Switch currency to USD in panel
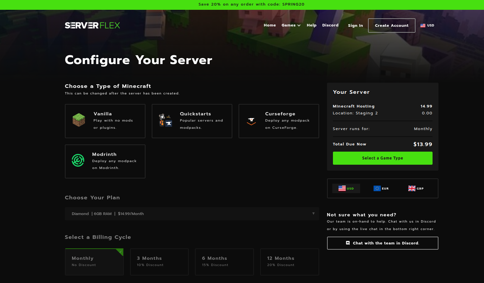This screenshot has height=283, width=484. coord(346,188)
